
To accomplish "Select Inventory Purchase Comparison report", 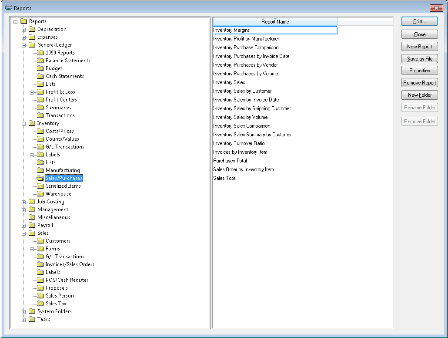I will 246,47.
